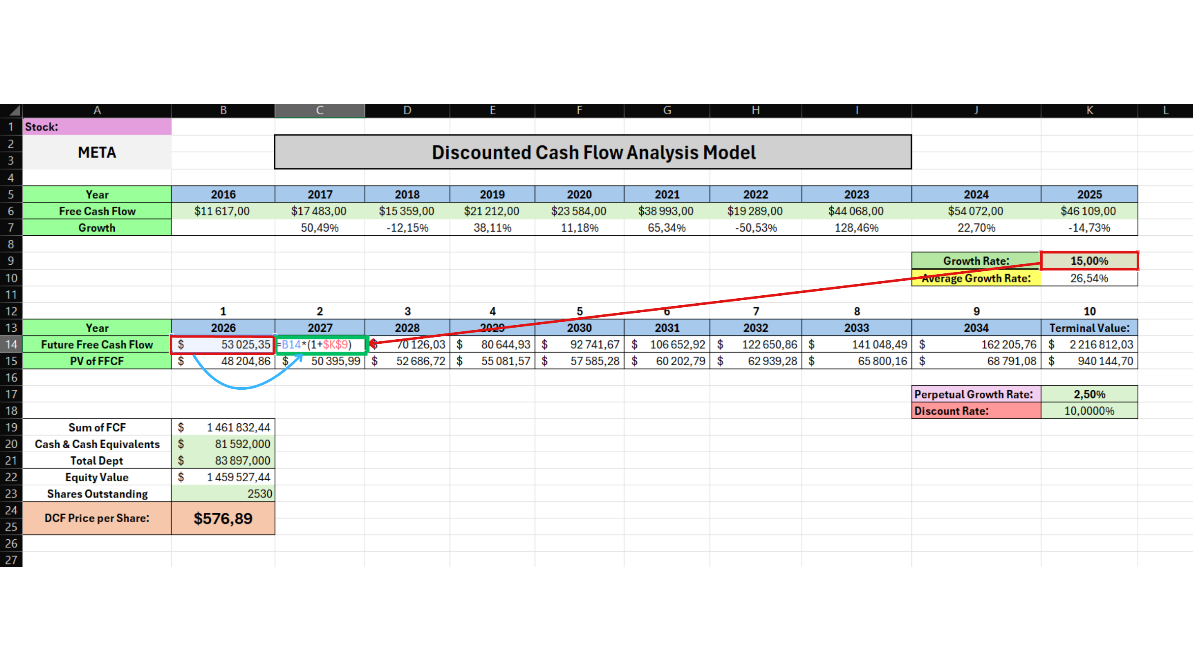
Task: Click the select-all corner triangle
Action: (14, 111)
